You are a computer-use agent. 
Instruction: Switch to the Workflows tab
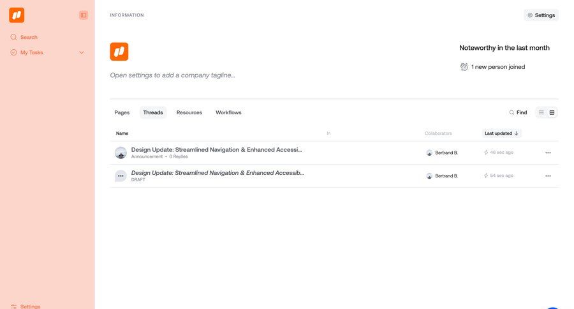(x=228, y=112)
